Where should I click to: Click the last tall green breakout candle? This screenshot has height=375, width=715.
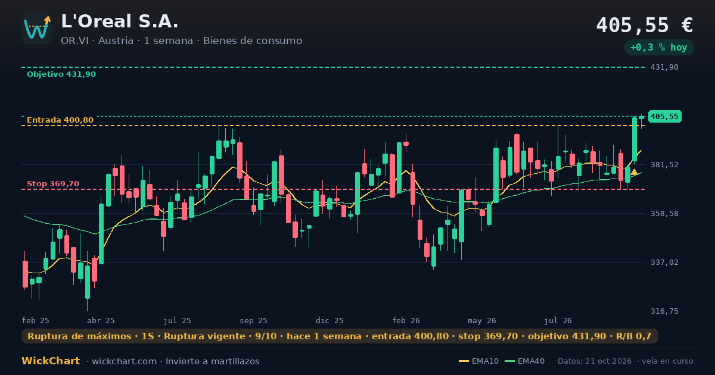point(635,139)
